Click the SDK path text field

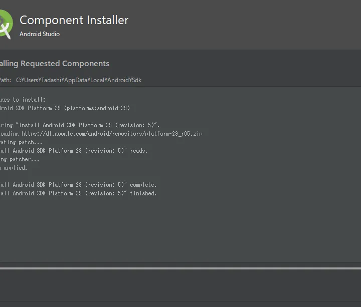coord(79,80)
